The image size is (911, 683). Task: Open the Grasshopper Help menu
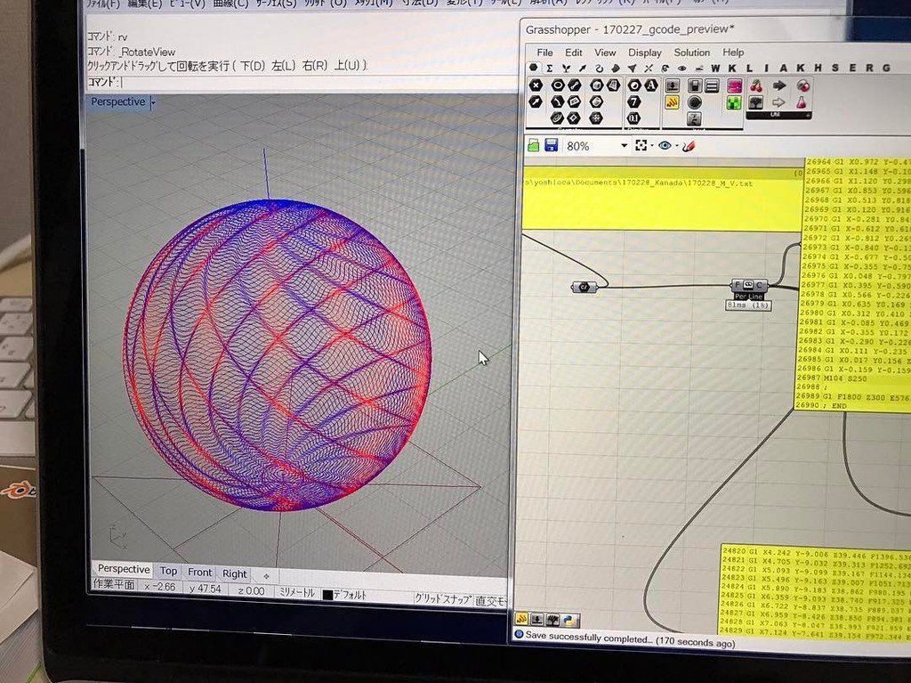[733, 53]
